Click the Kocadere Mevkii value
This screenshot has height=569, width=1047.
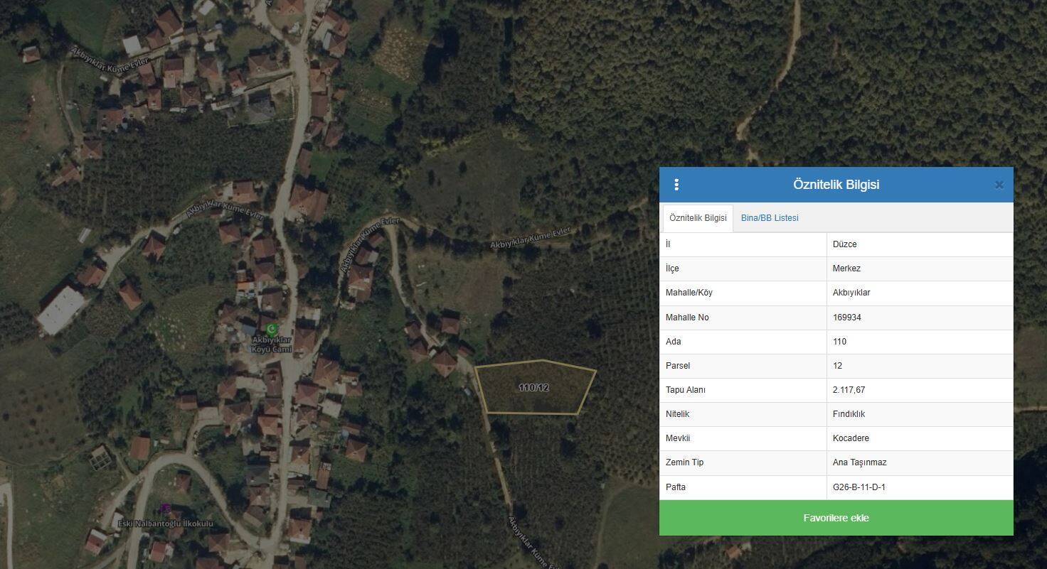[x=851, y=438]
